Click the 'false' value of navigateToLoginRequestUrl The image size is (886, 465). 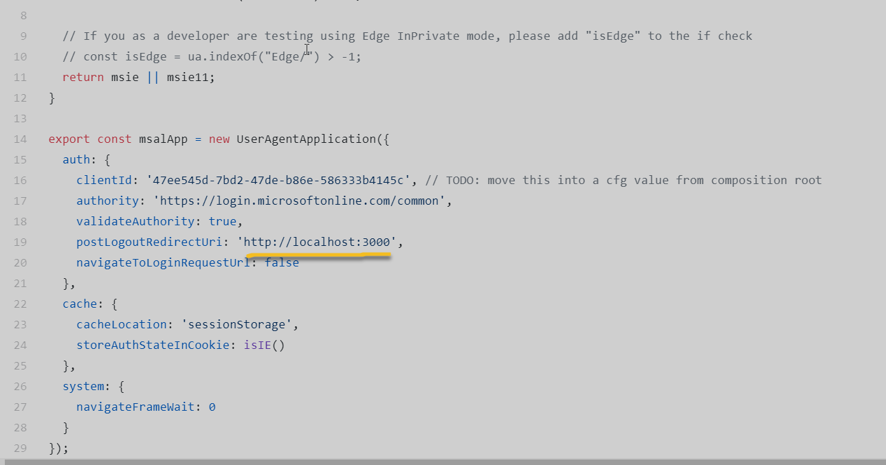pyautogui.click(x=282, y=262)
